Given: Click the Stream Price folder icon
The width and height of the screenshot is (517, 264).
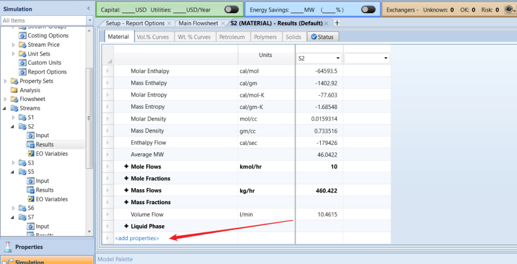Looking at the screenshot, I should coord(22,44).
